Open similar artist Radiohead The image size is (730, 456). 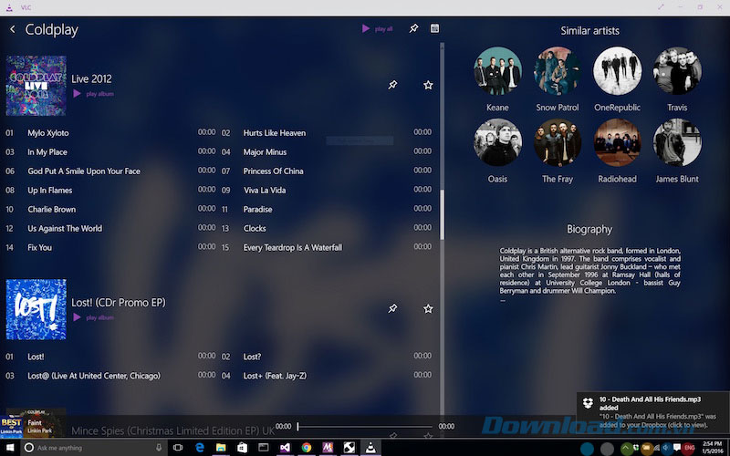[617, 142]
